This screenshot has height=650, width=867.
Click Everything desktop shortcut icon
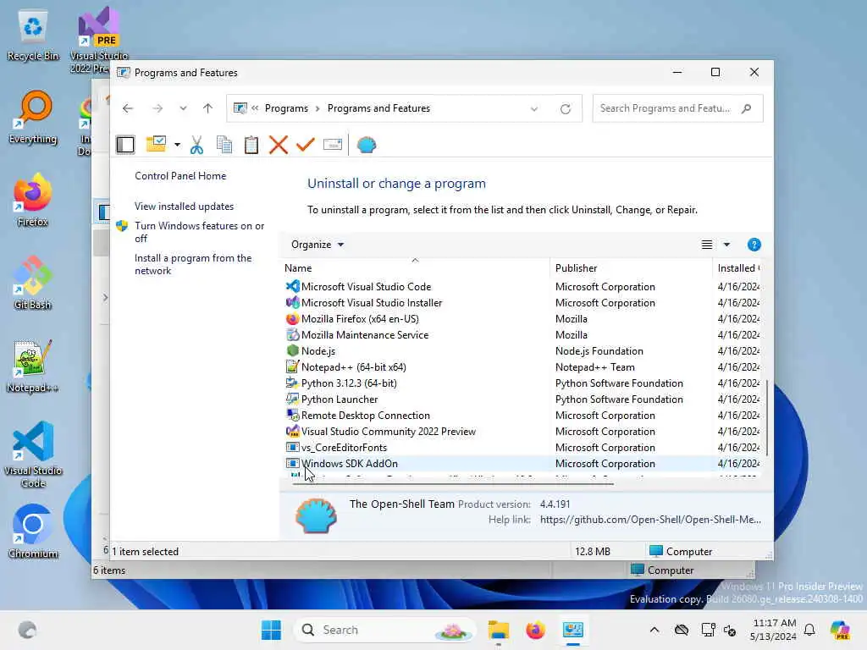coord(33,117)
